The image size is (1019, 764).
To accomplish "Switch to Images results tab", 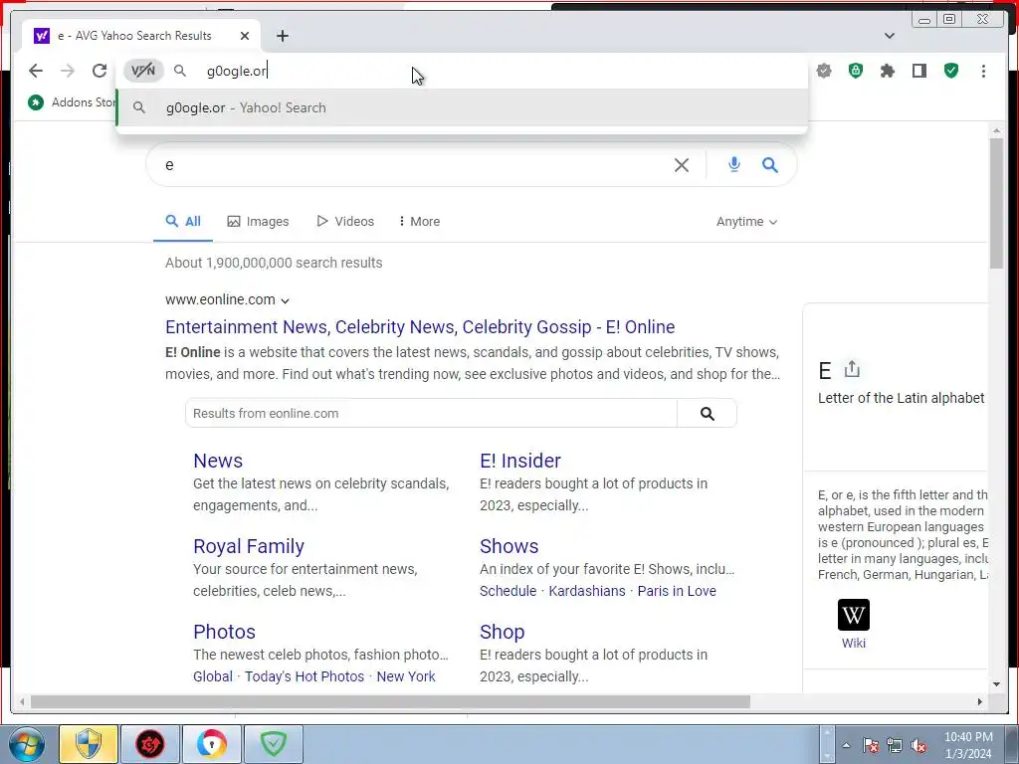I will 258,222.
